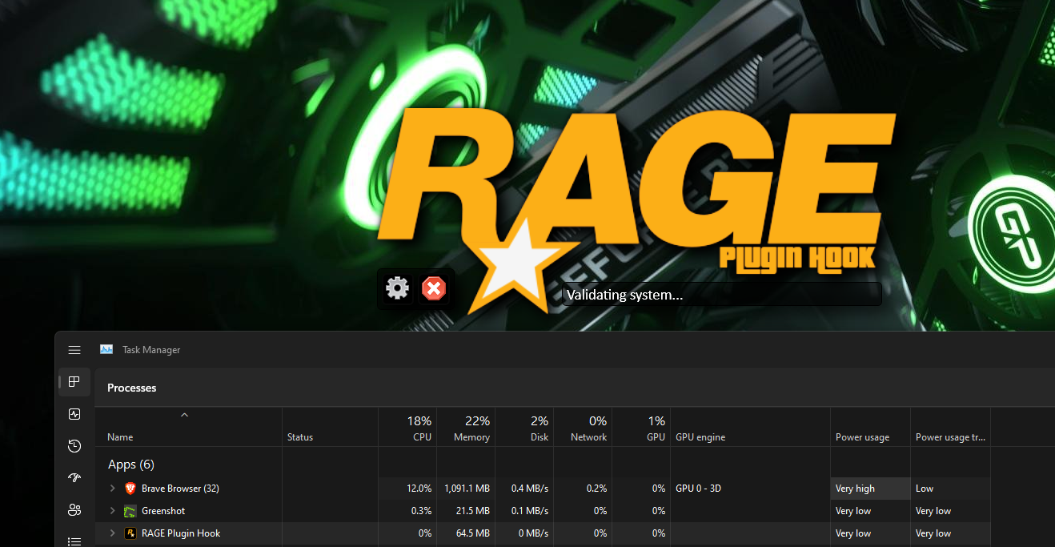The height and width of the screenshot is (547, 1055).
Task: Open the Details sidebar icon
Action: point(74,541)
